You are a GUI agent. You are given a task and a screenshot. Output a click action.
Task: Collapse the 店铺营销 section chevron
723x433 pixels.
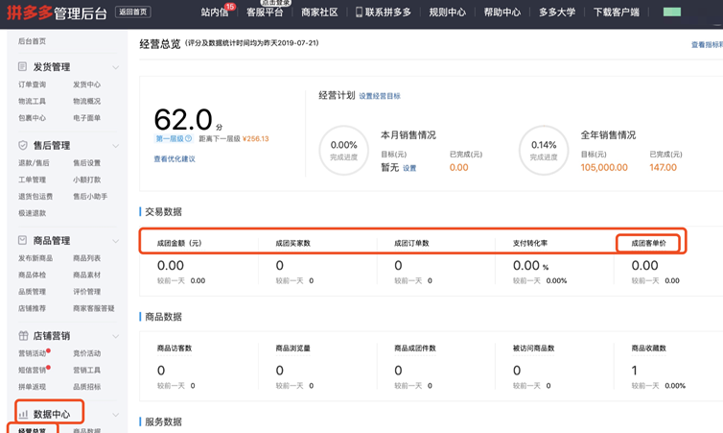coord(116,336)
